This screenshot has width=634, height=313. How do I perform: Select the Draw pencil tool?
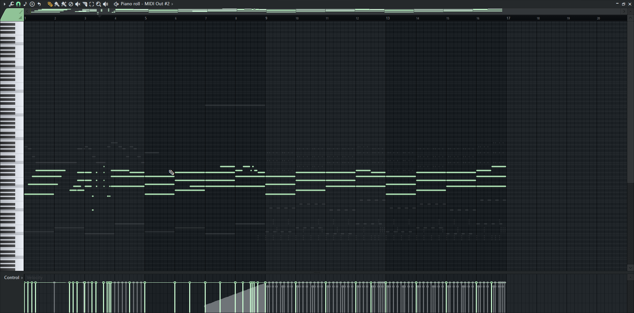[x=50, y=4]
